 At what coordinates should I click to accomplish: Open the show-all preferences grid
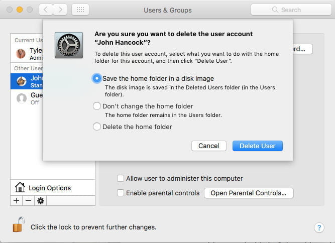[x=80, y=10]
